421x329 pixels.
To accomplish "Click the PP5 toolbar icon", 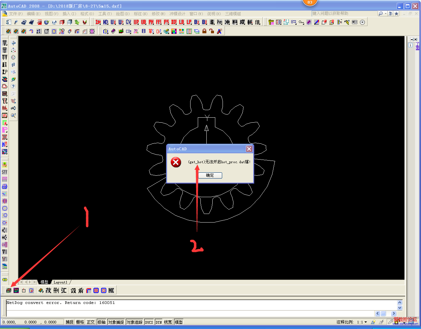I will [159, 22].
